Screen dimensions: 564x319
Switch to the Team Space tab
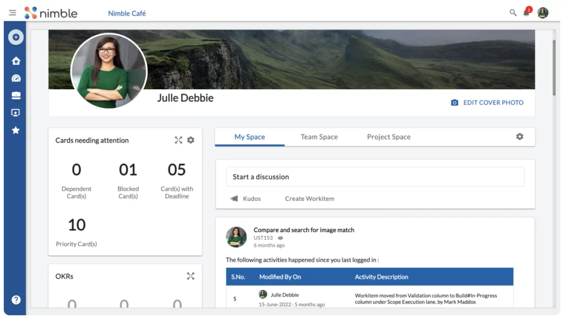point(319,137)
